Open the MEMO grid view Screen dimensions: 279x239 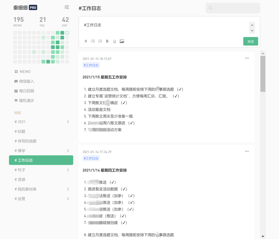22,72
